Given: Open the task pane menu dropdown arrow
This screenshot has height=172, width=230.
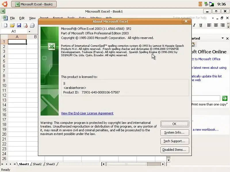Looking at the screenshot, I should pyautogui.click(x=223, y=38).
